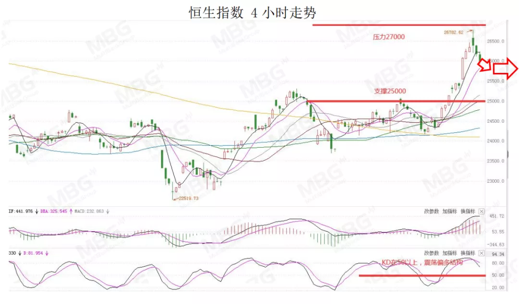Click 换指标 in the KD panel

click(468, 253)
